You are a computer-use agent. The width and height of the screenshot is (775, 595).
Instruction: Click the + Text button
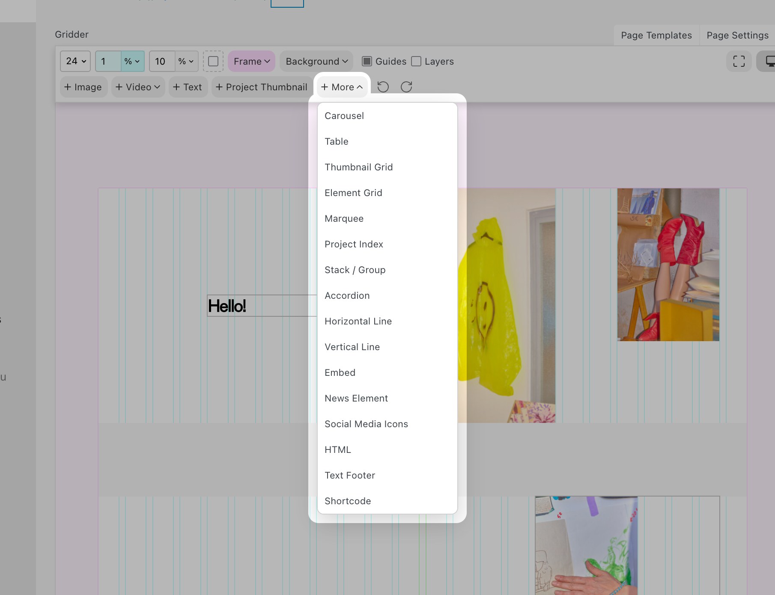click(x=188, y=87)
